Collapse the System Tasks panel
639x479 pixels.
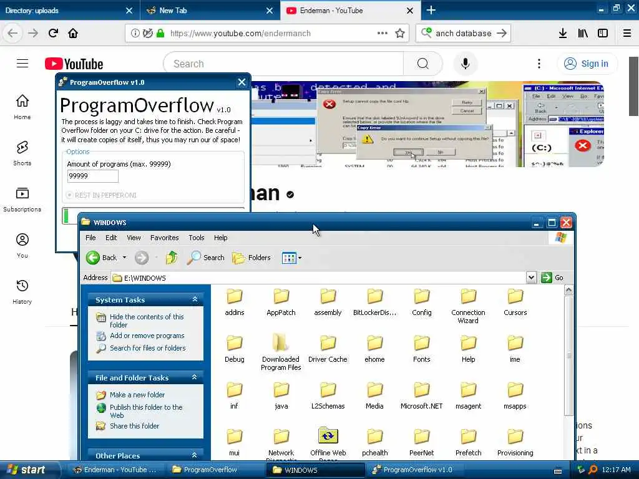(x=195, y=300)
